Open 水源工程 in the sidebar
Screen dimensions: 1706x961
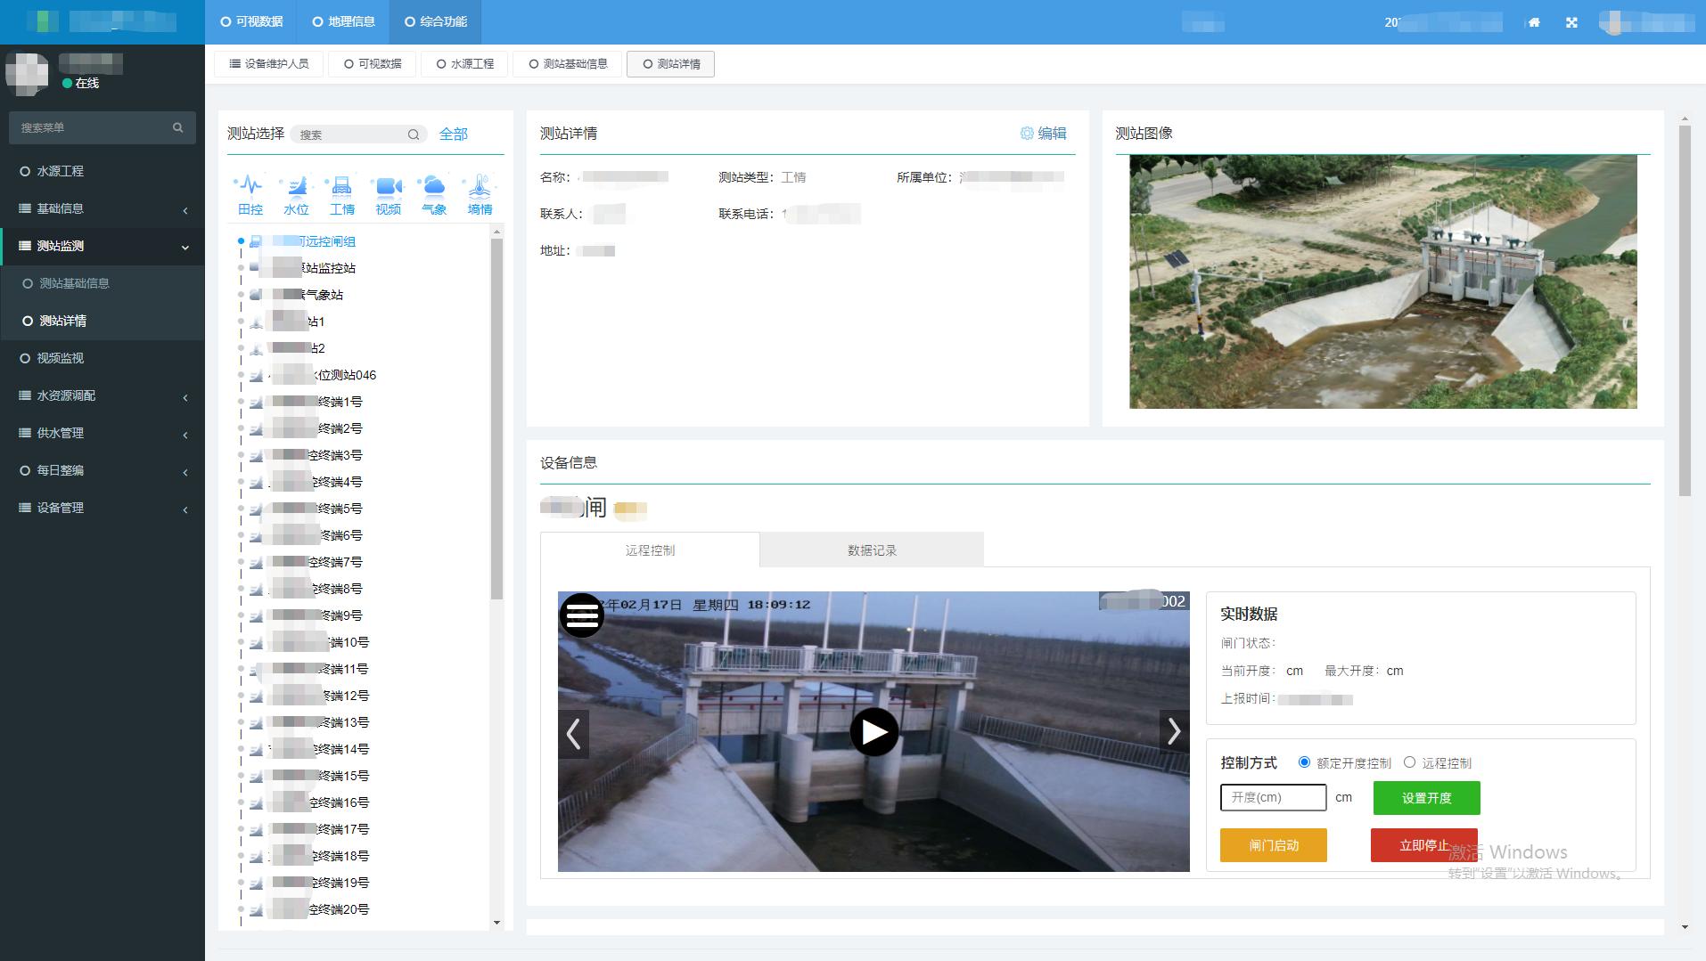point(103,171)
